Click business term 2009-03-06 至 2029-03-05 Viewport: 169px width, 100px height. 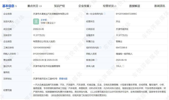click(45, 60)
